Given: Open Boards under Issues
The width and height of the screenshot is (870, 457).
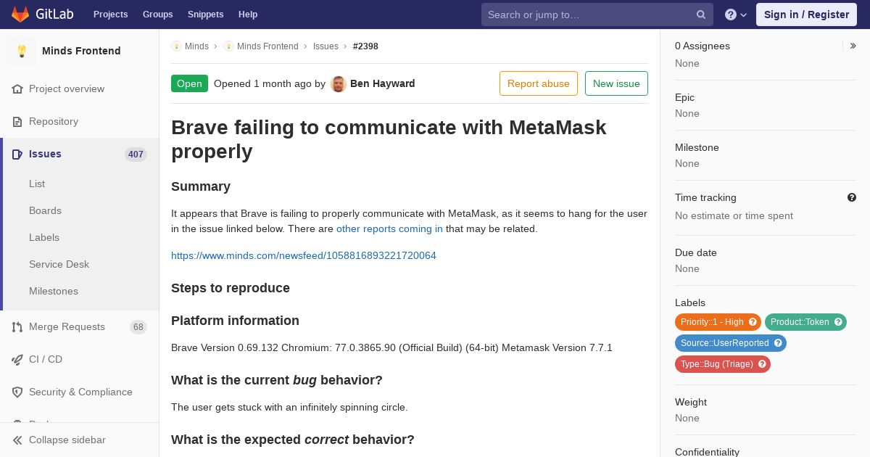Looking at the screenshot, I should pos(45,210).
